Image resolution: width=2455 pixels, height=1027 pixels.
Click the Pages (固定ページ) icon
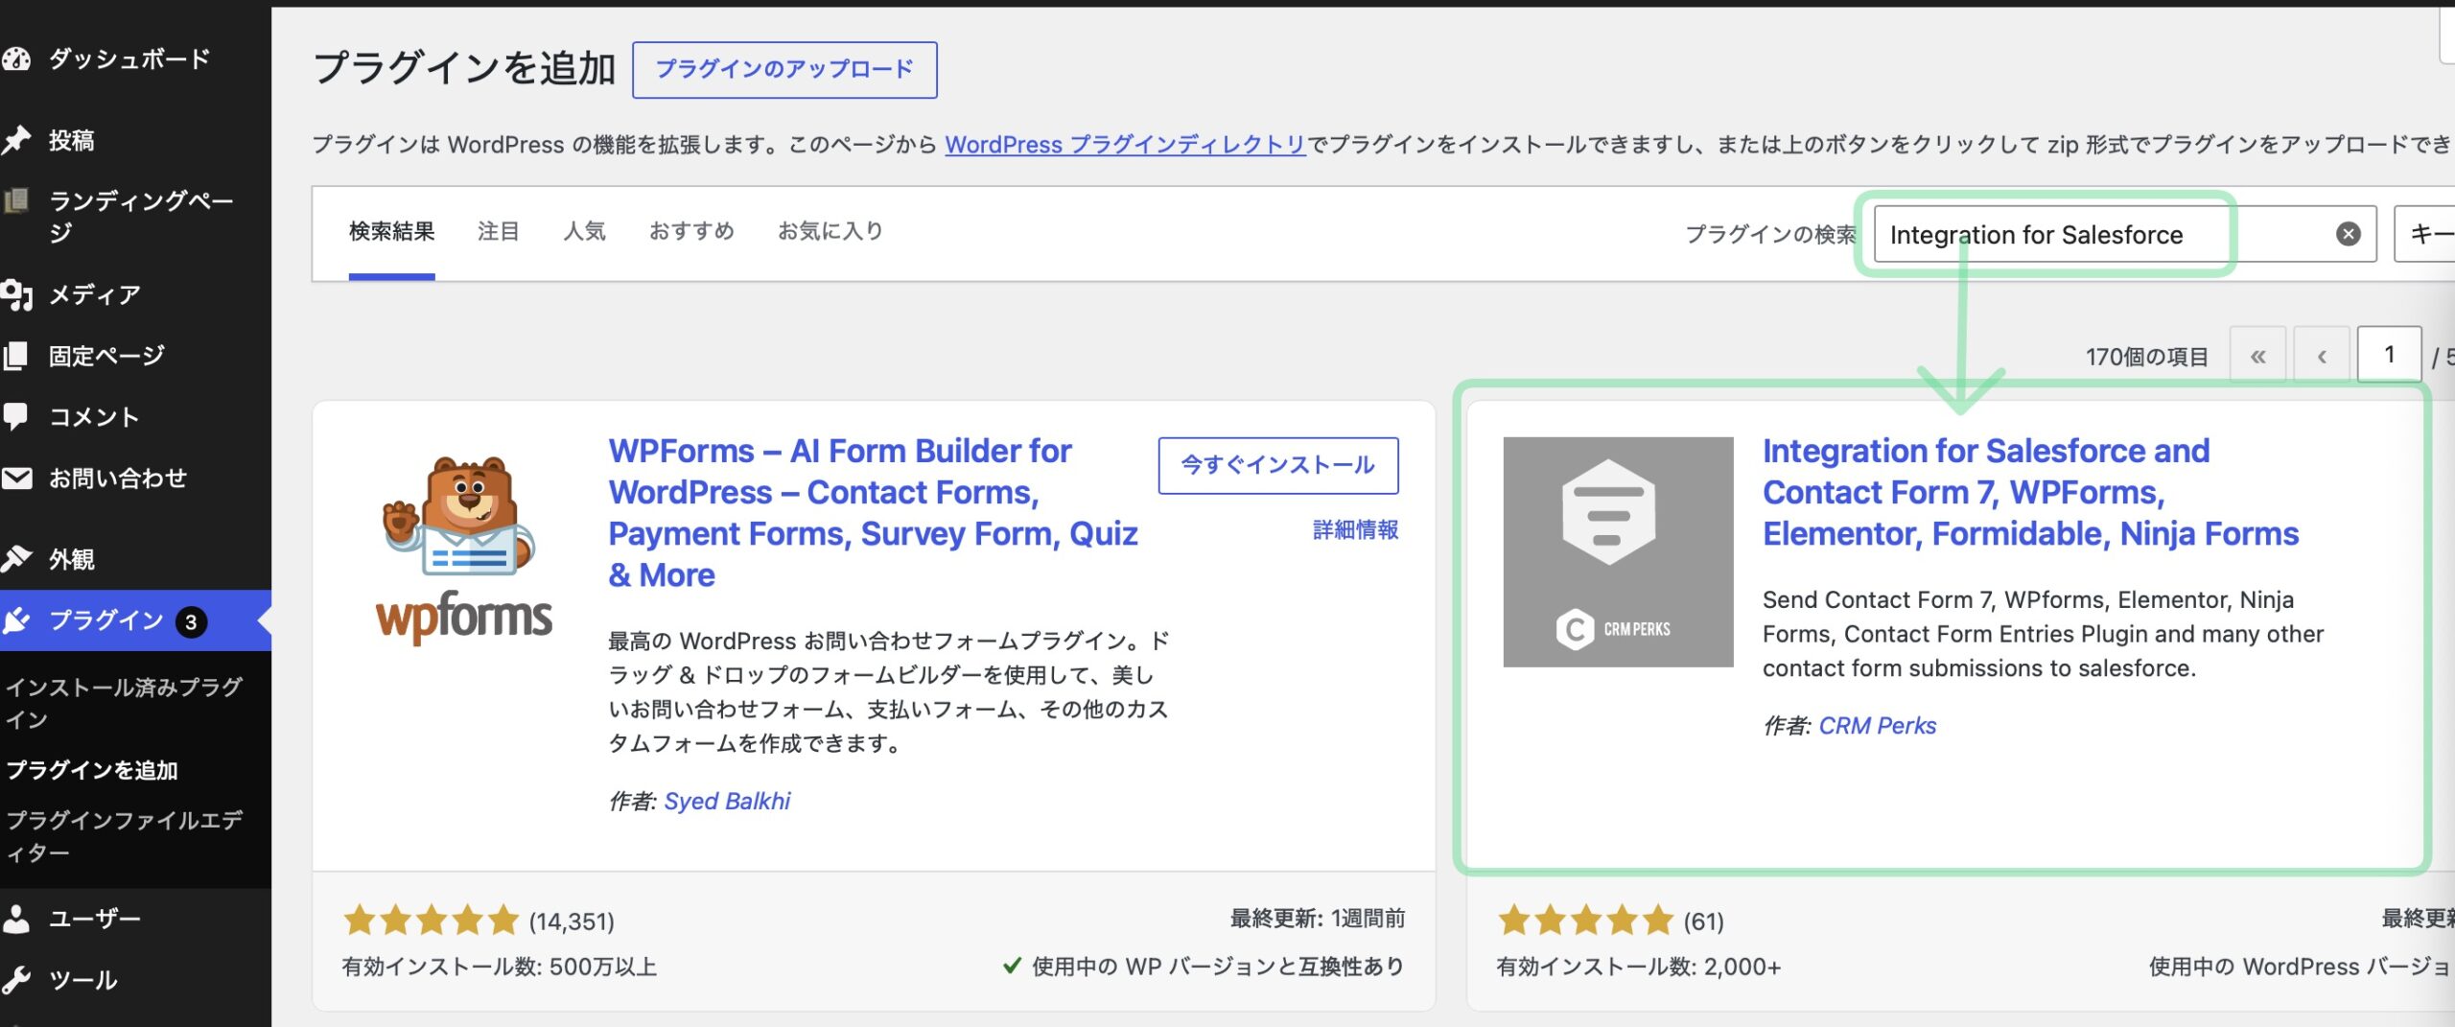(x=16, y=356)
